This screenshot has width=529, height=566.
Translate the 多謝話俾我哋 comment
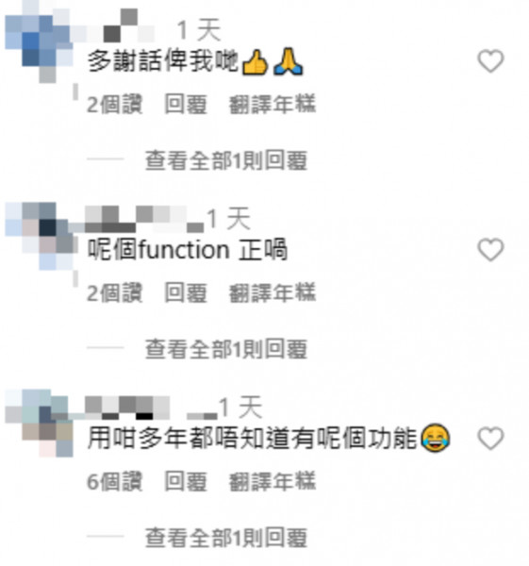(x=273, y=105)
